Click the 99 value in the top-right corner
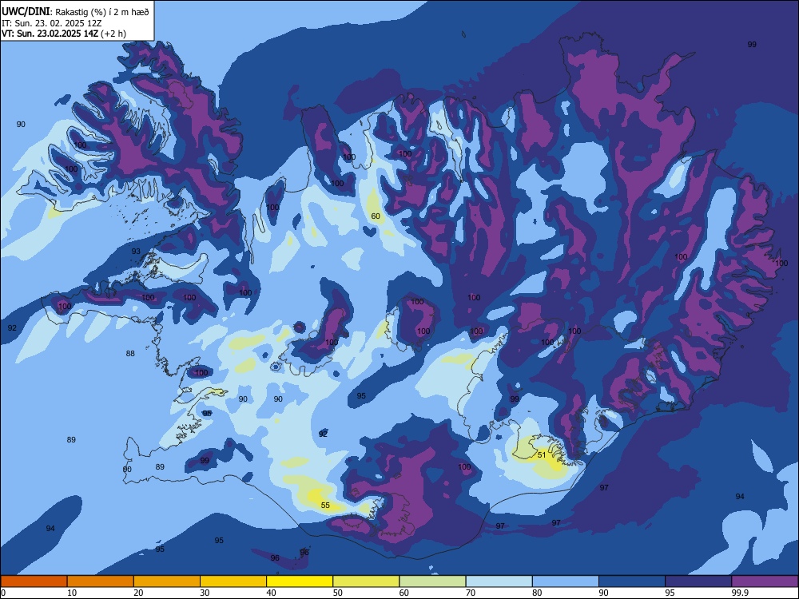 (x=752, y=44)
